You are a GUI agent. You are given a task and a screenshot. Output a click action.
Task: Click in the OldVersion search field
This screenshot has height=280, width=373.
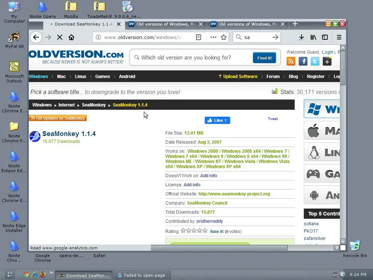click(x=194, y=58)
